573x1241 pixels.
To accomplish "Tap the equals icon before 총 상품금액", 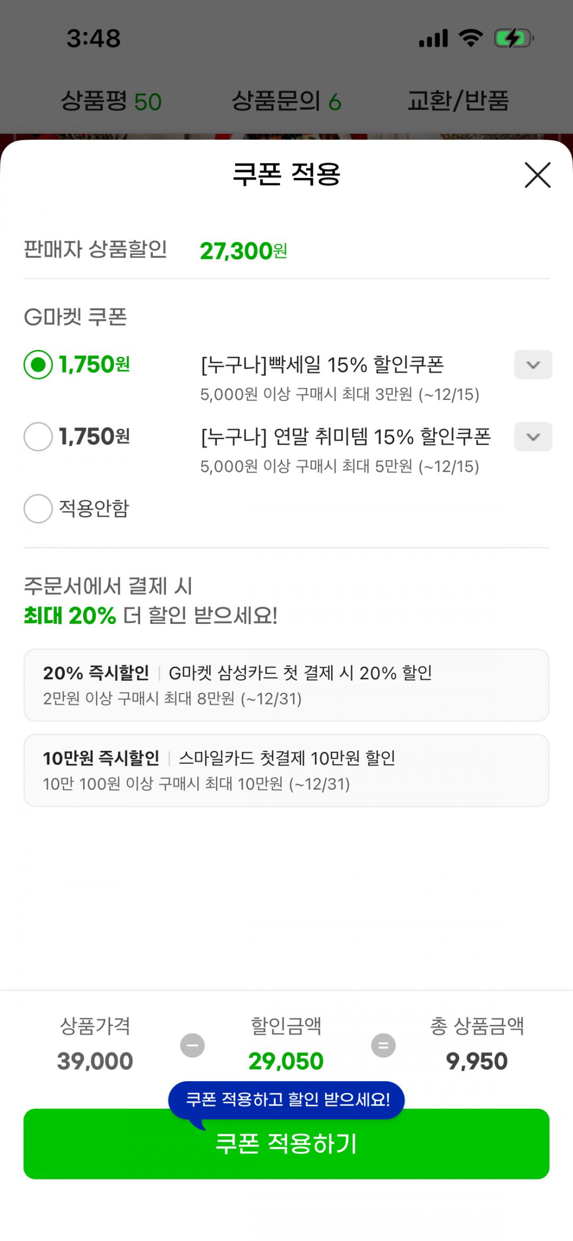I will [x=383, y=1046].
